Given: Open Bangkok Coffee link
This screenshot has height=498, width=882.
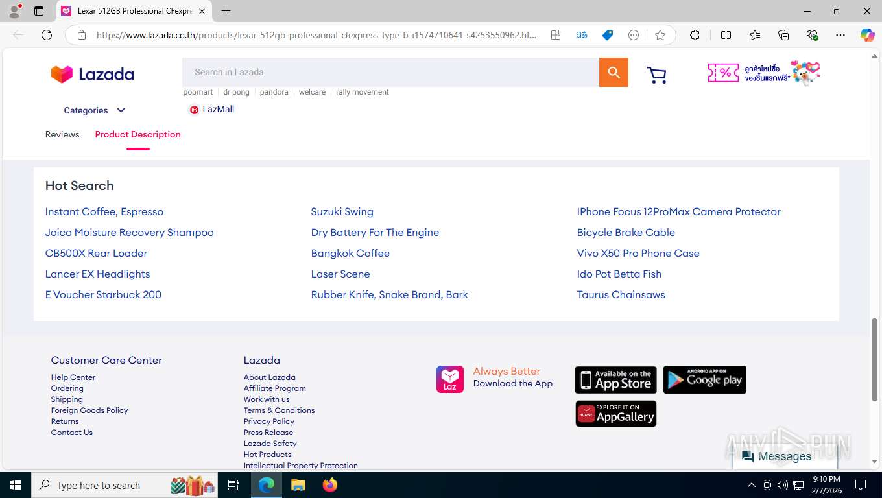Looking at the screenshot, I should 350,253.
